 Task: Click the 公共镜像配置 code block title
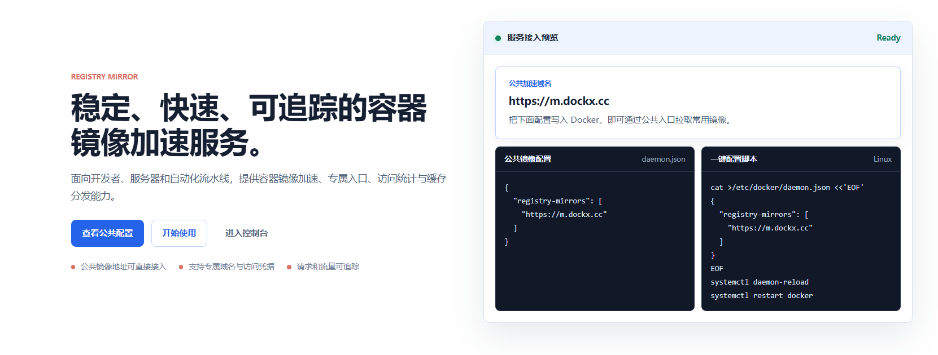527,159
